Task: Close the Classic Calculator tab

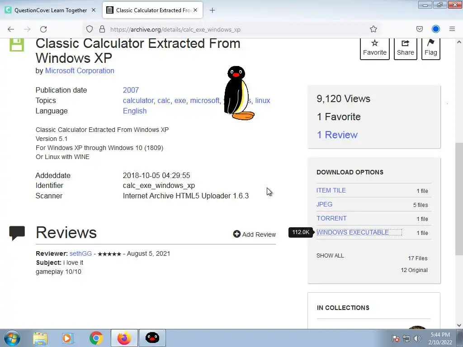Action: pyautogui.click(x=195, y=10)
